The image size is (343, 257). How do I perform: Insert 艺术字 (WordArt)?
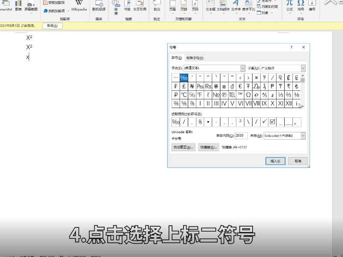click(236, 6)
